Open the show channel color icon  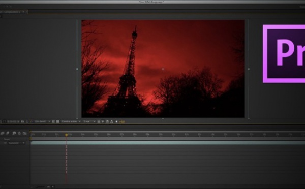[x=31, y=121]
